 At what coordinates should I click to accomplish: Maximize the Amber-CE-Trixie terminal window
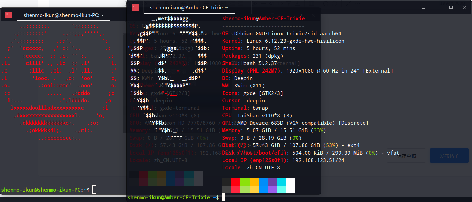[x=451, y=7]
